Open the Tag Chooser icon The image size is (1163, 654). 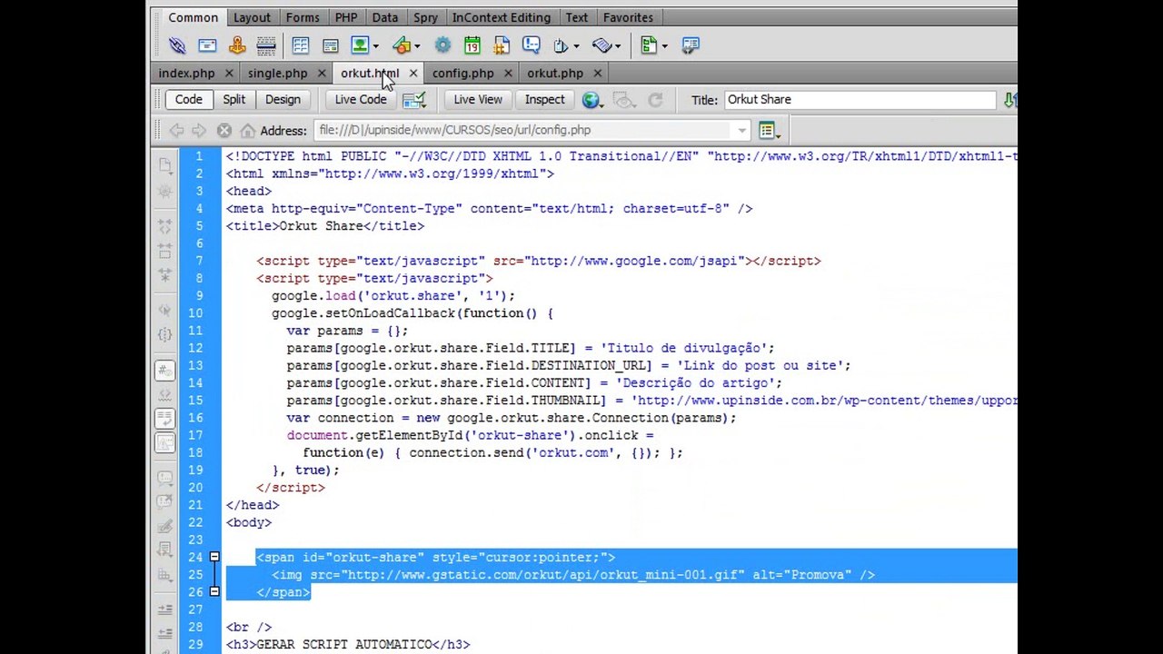[691, 45]
